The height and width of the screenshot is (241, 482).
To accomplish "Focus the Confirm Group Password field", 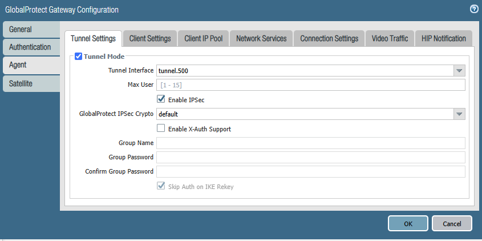I will [311, 171].
